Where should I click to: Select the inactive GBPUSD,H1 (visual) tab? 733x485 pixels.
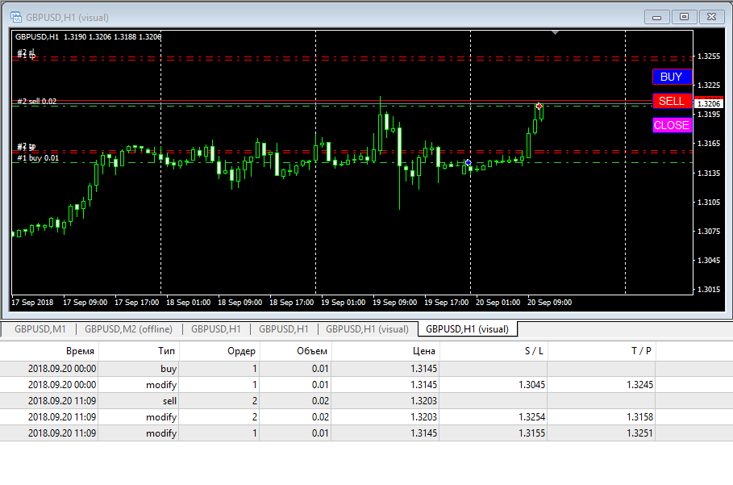click(x=368, y=329)
